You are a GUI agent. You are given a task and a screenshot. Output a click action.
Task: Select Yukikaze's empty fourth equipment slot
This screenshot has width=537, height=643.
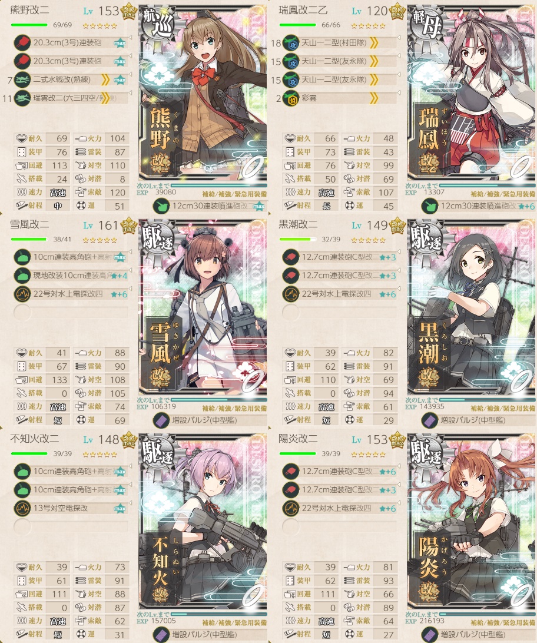coord(71,313)
